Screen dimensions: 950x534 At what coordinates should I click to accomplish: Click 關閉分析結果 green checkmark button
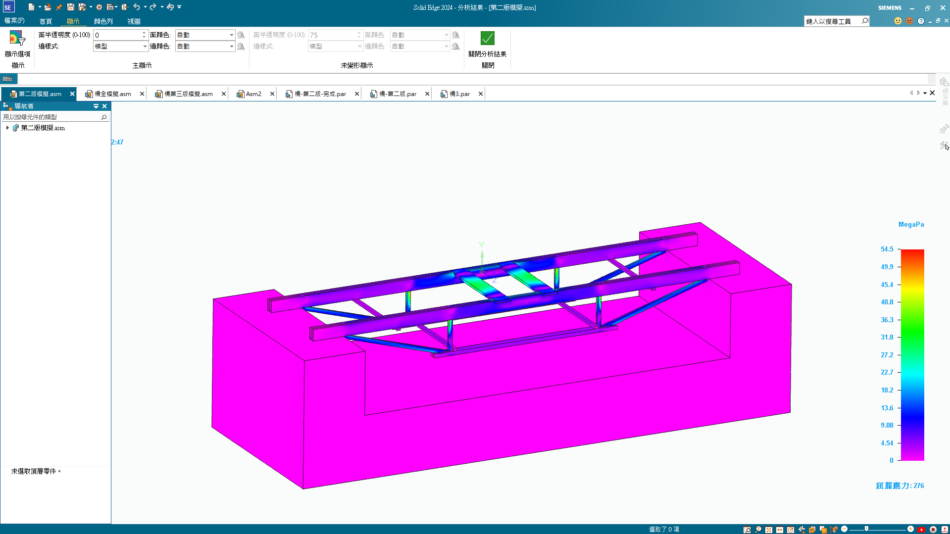(487, 39)
